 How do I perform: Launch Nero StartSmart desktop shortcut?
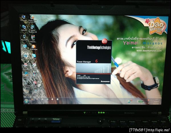26,66
